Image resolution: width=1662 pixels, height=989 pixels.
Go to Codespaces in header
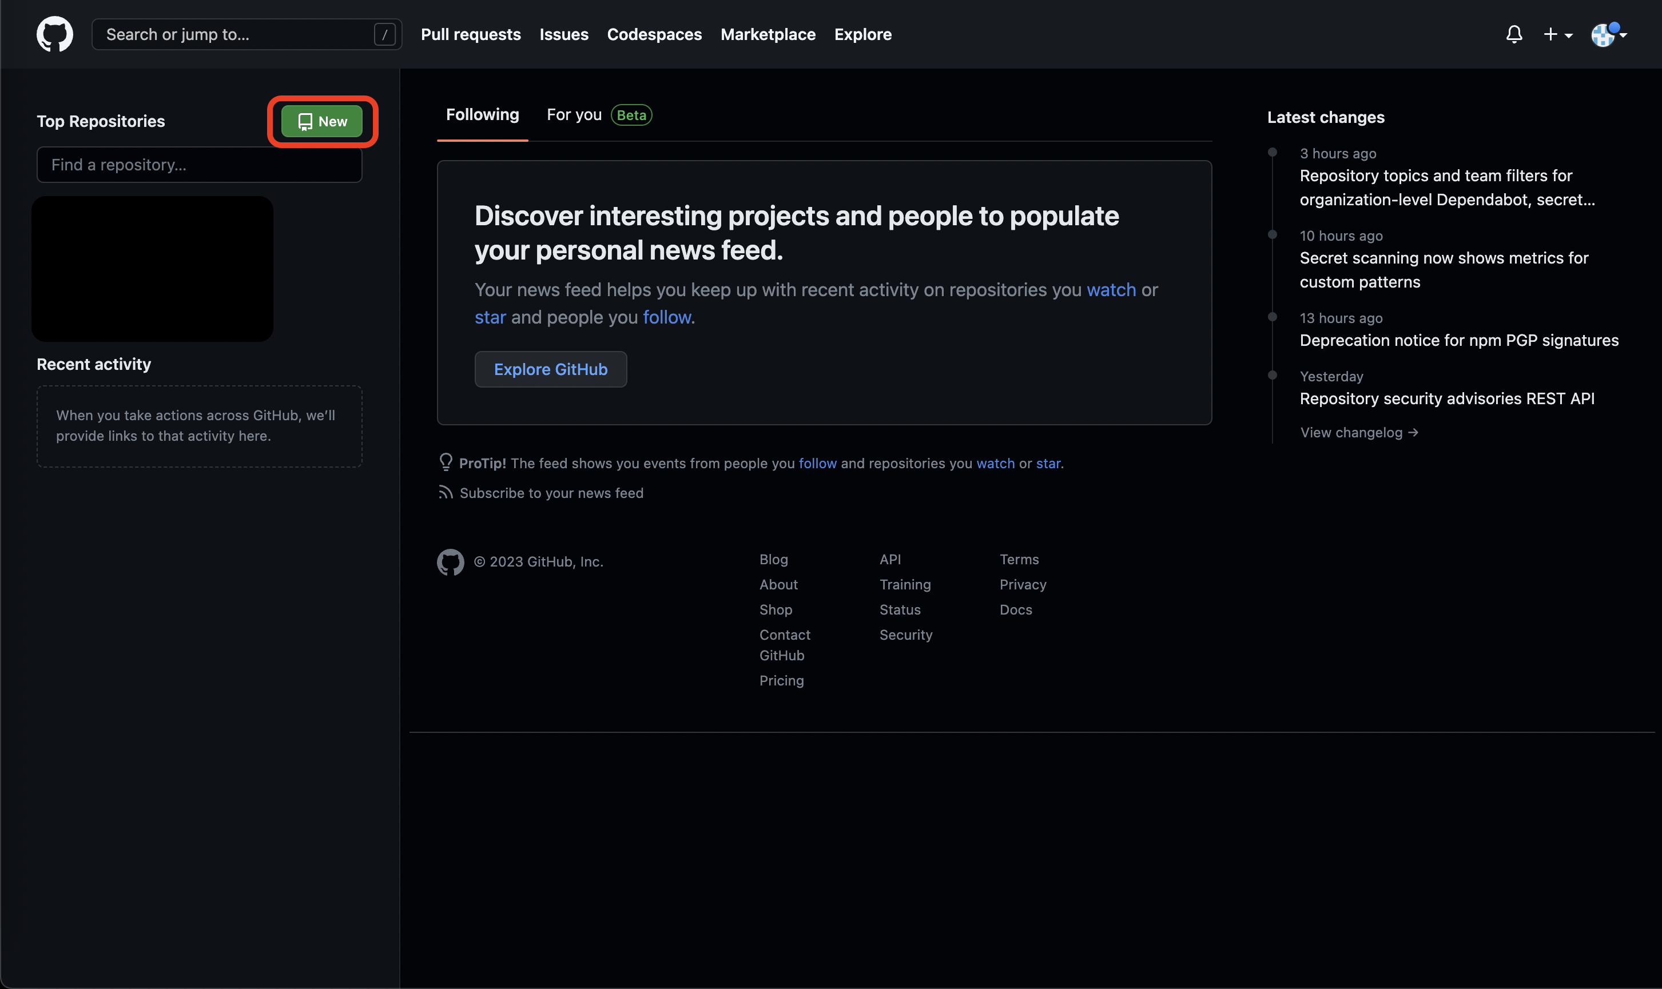[654, 35]
